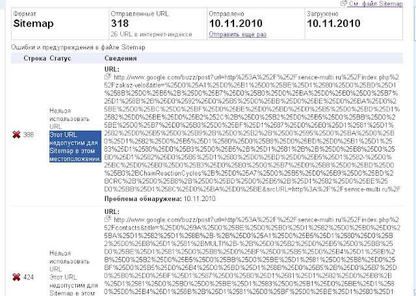Click the 'Отправлено' date 10.11.2010
Image resolution: width=416 pixels, height=296 pixels.
coord(236,23)
